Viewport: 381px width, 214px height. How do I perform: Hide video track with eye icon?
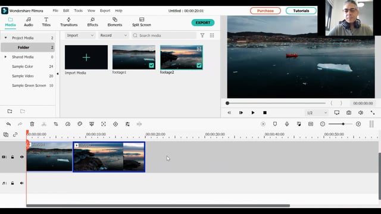click(x=22, y=157)
